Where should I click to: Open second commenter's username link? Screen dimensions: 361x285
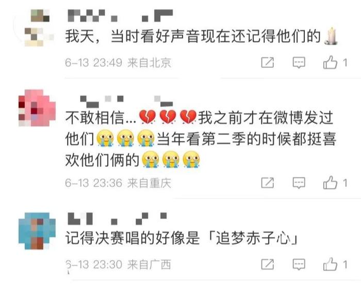(x=126, y=101)
